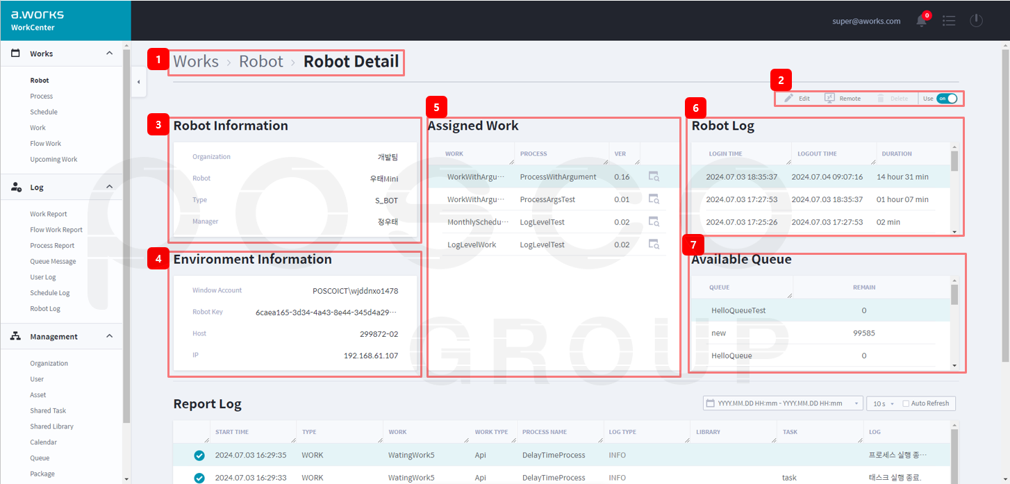Click status check icon of 16:29:33 log
The width and height of the screenshot is (1010, 484).
pos(199,478)
